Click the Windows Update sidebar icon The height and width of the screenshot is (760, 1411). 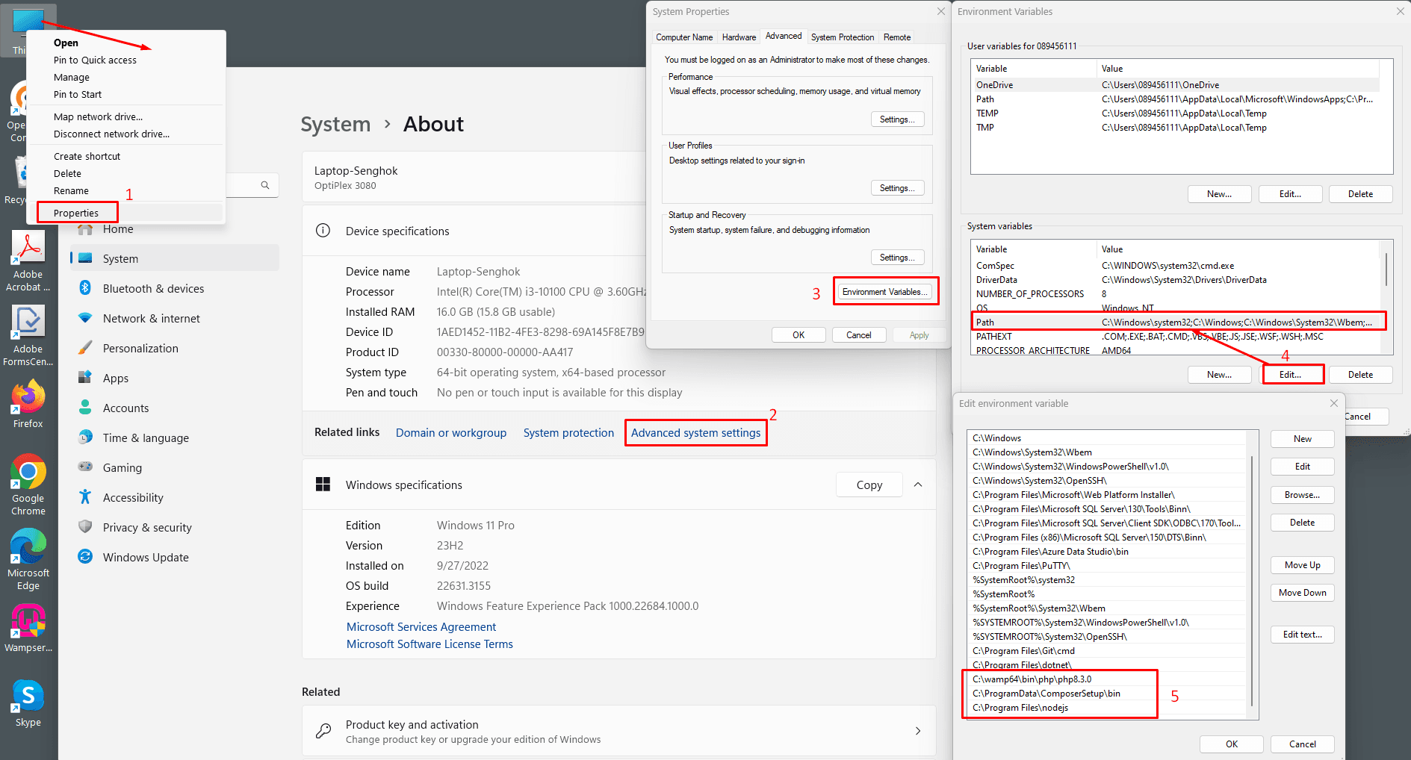85,557
